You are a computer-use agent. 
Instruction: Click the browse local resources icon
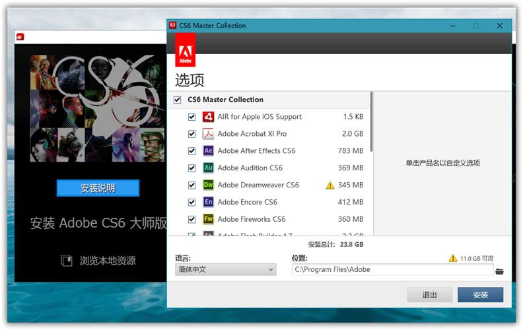point(67,261)
